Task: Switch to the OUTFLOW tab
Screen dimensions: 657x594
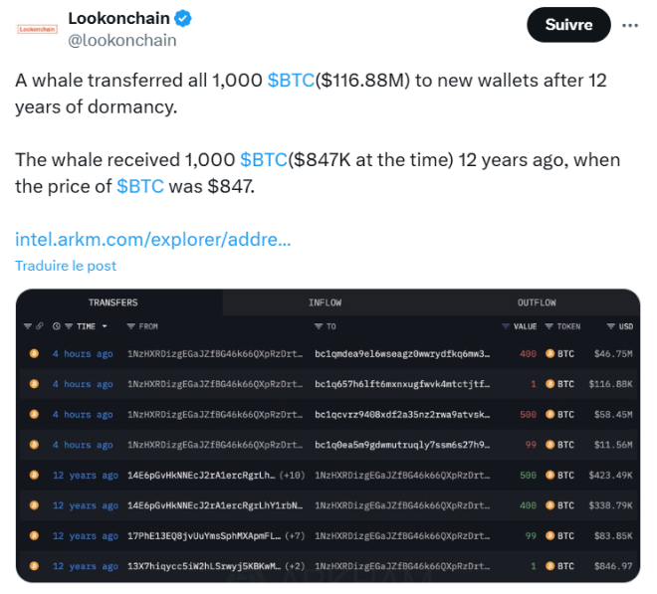Action: [537, 302]
